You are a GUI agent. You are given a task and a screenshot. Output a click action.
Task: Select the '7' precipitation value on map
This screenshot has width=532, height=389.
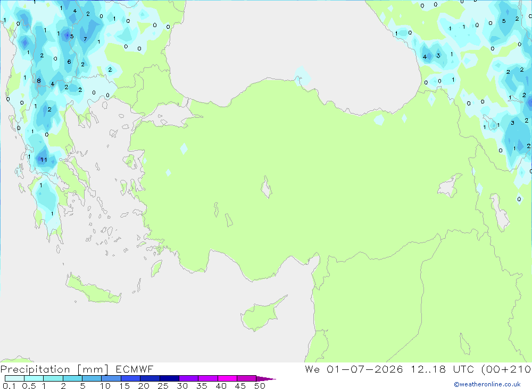tap(85, 39)
